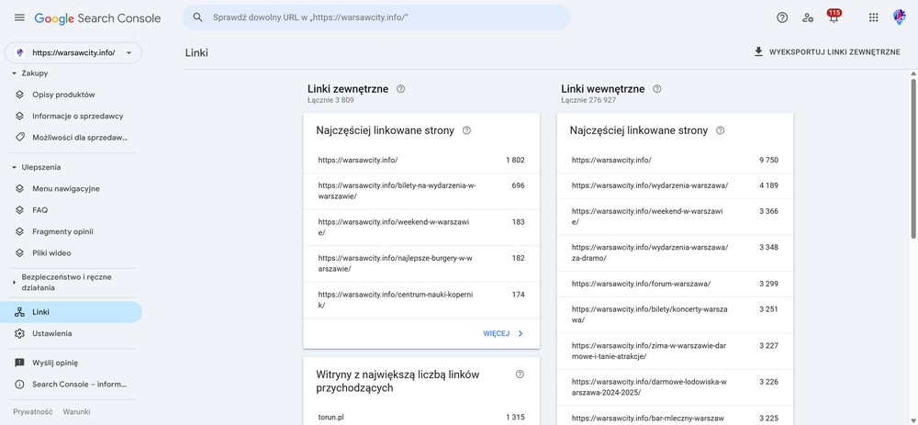Open internal row wydarzenia-warszawa/za-dramo
The height and width of the screenshot is (425, 918).
(x=675, y=253)
